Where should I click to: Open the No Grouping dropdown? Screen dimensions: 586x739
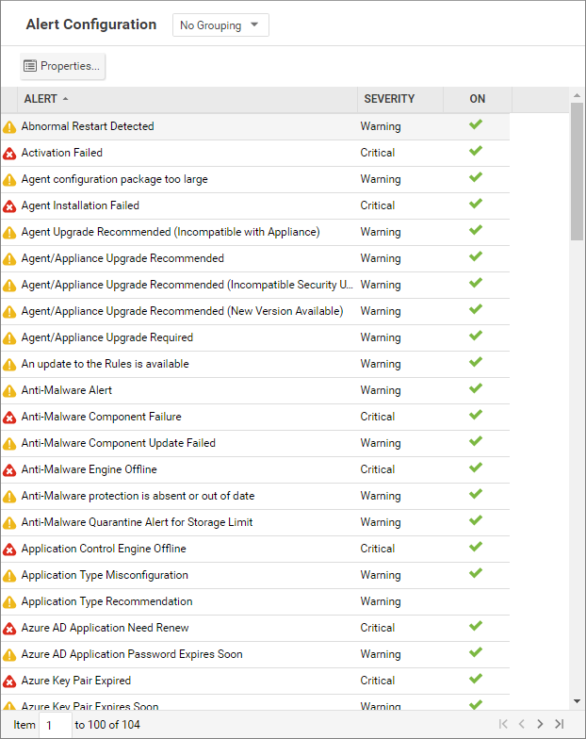tap(220, 25)
